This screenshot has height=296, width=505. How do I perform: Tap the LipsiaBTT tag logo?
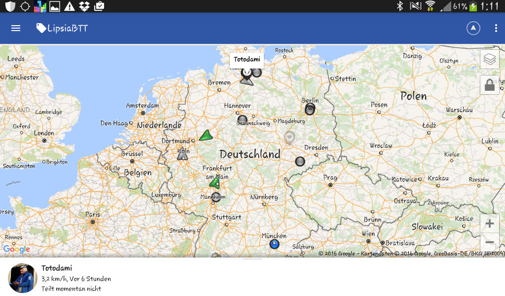pos(41,28)
